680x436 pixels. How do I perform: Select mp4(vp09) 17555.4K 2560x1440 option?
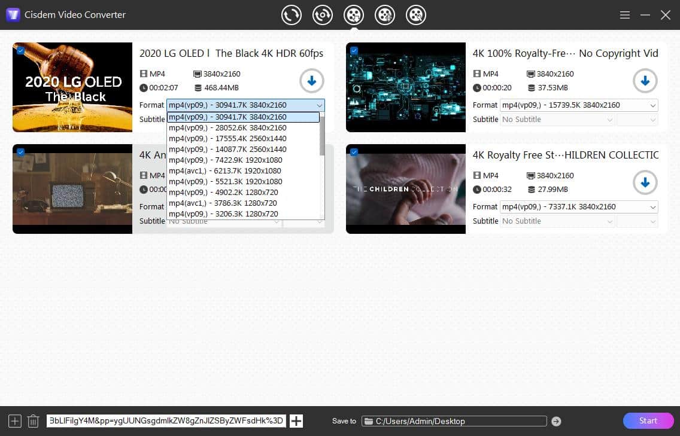pos(227,138)
